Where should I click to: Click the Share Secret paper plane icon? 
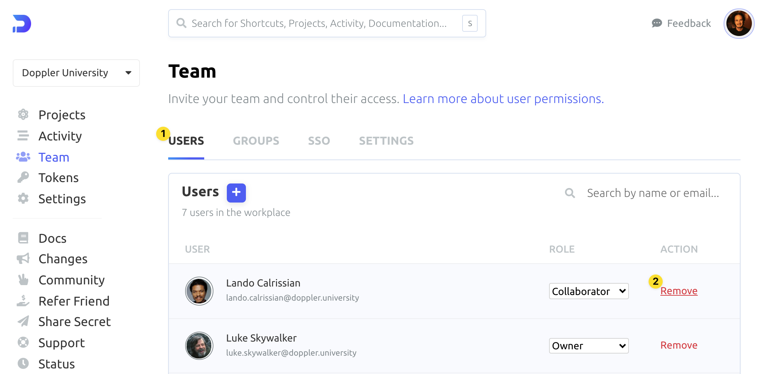click(23, 321)
